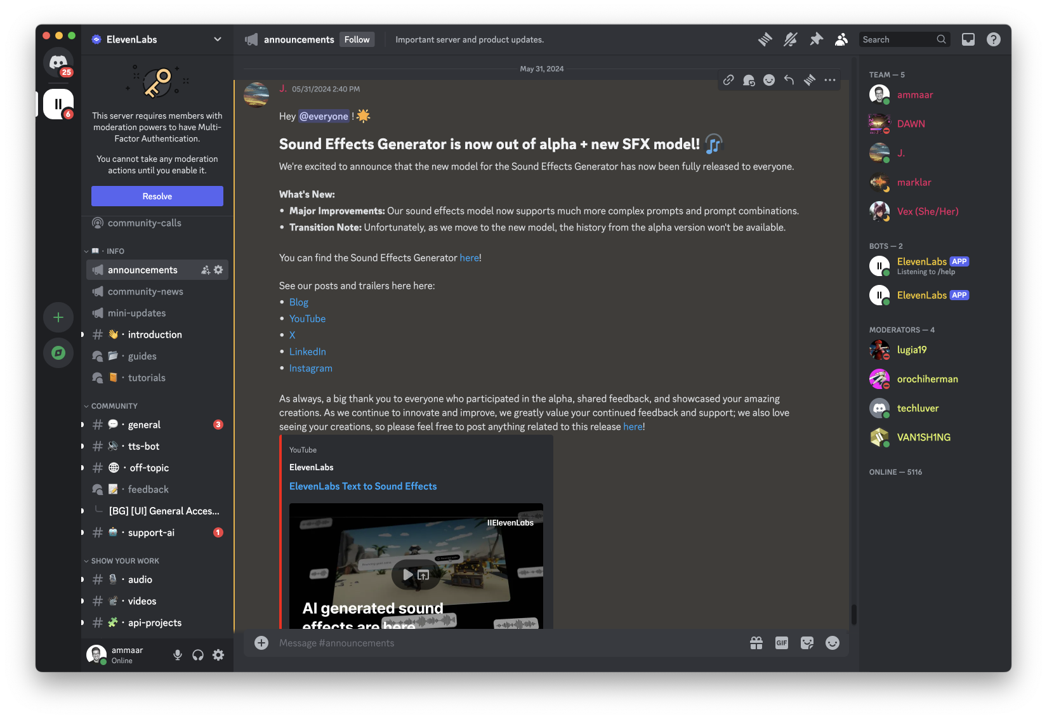This screenshot has width=1047, height=719.
Task: Open the guides forum channel
Action: point(157,357)
